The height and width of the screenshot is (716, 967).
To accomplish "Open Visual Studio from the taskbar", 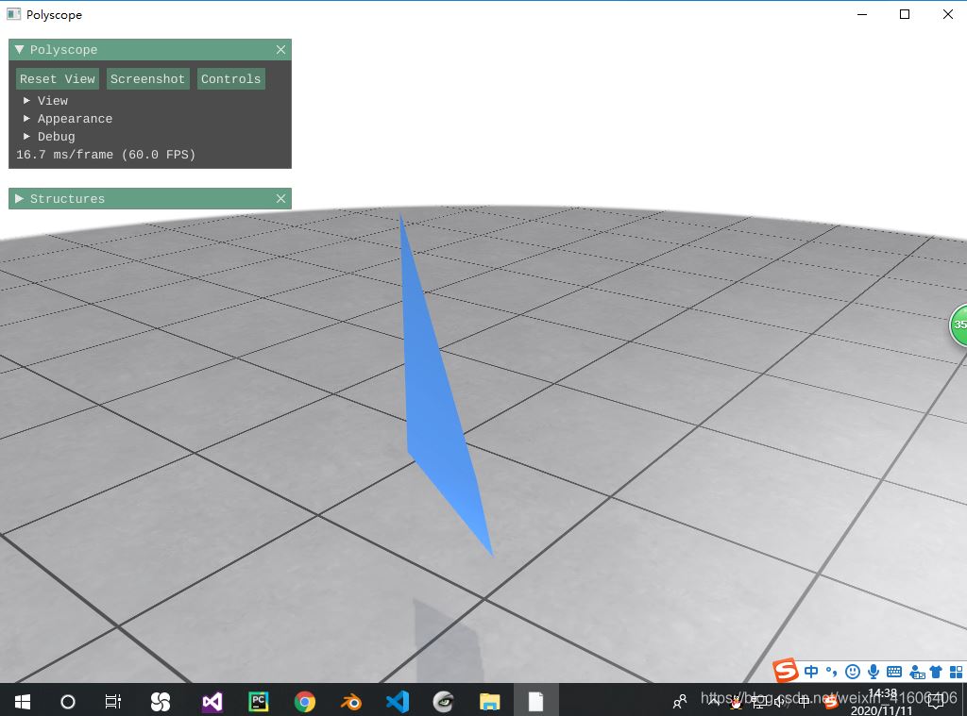I will (x=211, y=701).
